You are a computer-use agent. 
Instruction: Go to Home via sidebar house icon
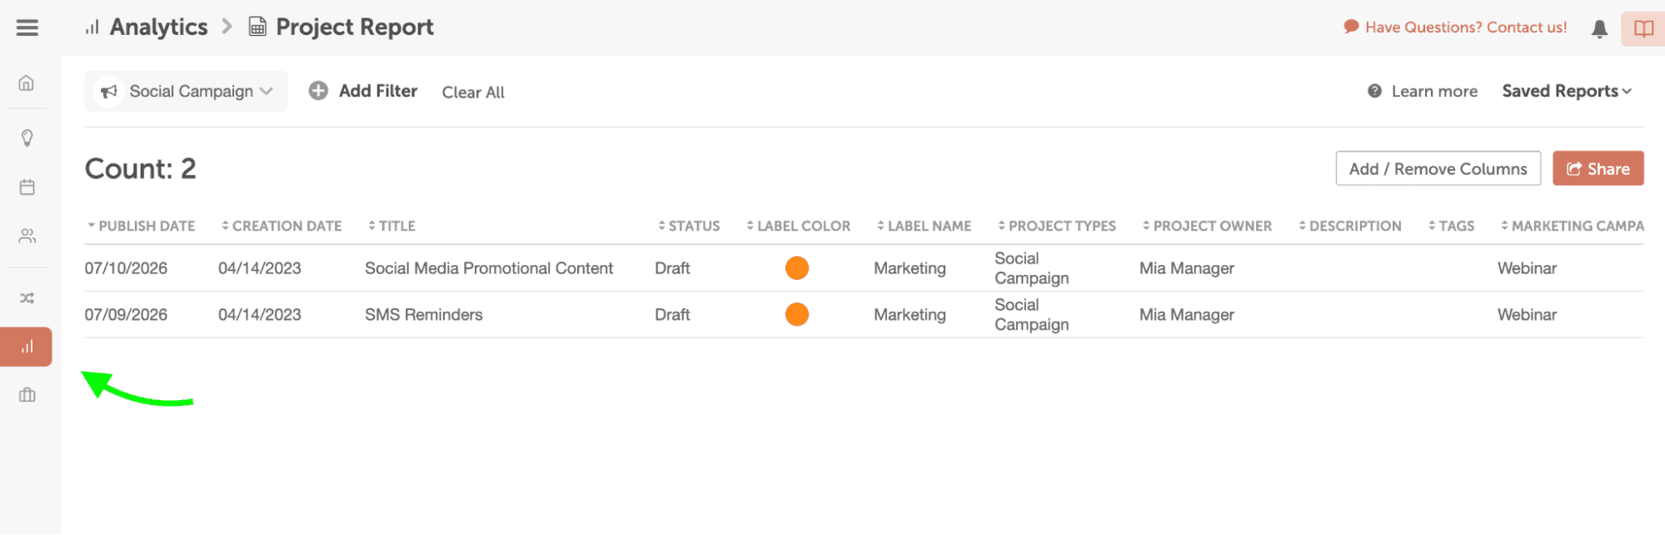(27, 82)
